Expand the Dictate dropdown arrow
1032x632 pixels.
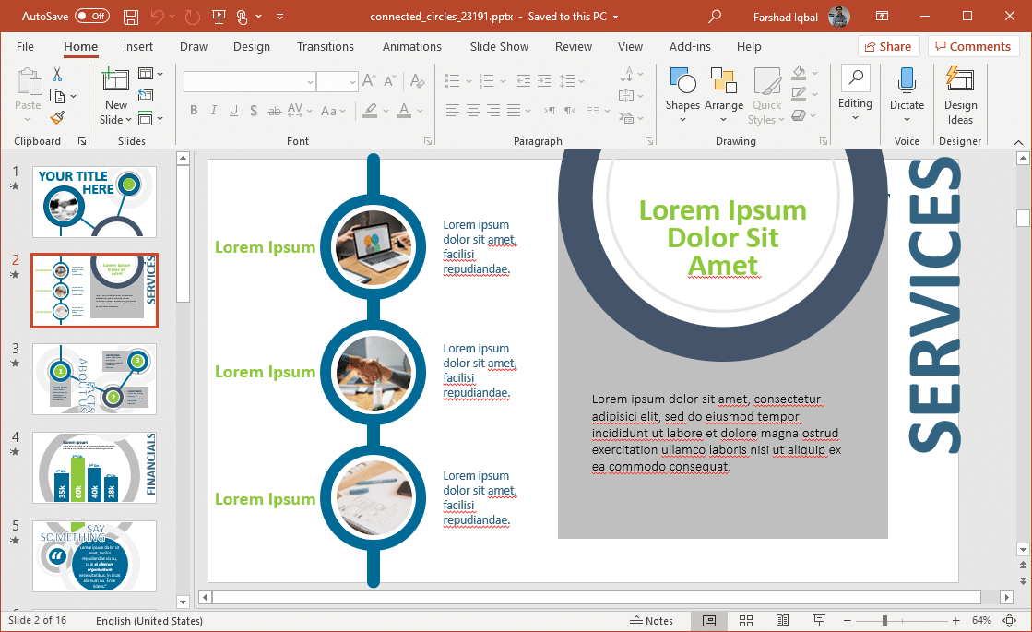[x=907, y=118]
